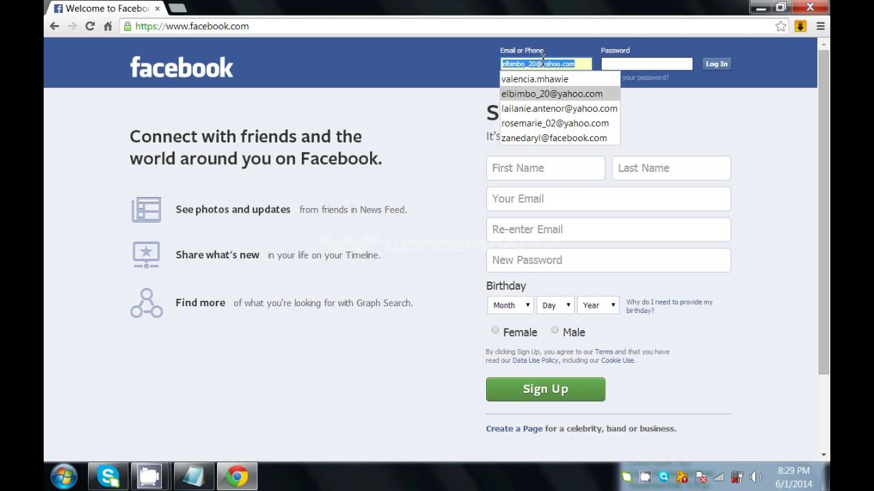Click the Email or Phone login field
The width and height of the screenshot is (874, 491).
(x=546, y=63)
